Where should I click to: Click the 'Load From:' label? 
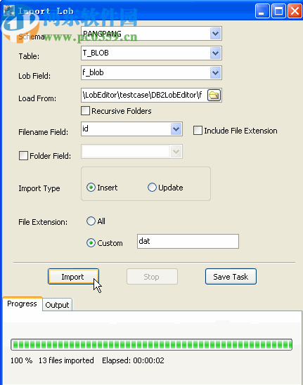pos(37,98)
